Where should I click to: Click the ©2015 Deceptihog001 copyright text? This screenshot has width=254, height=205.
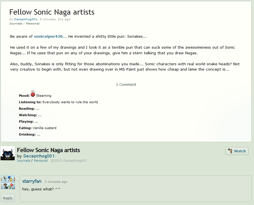[x=69, y=161]
